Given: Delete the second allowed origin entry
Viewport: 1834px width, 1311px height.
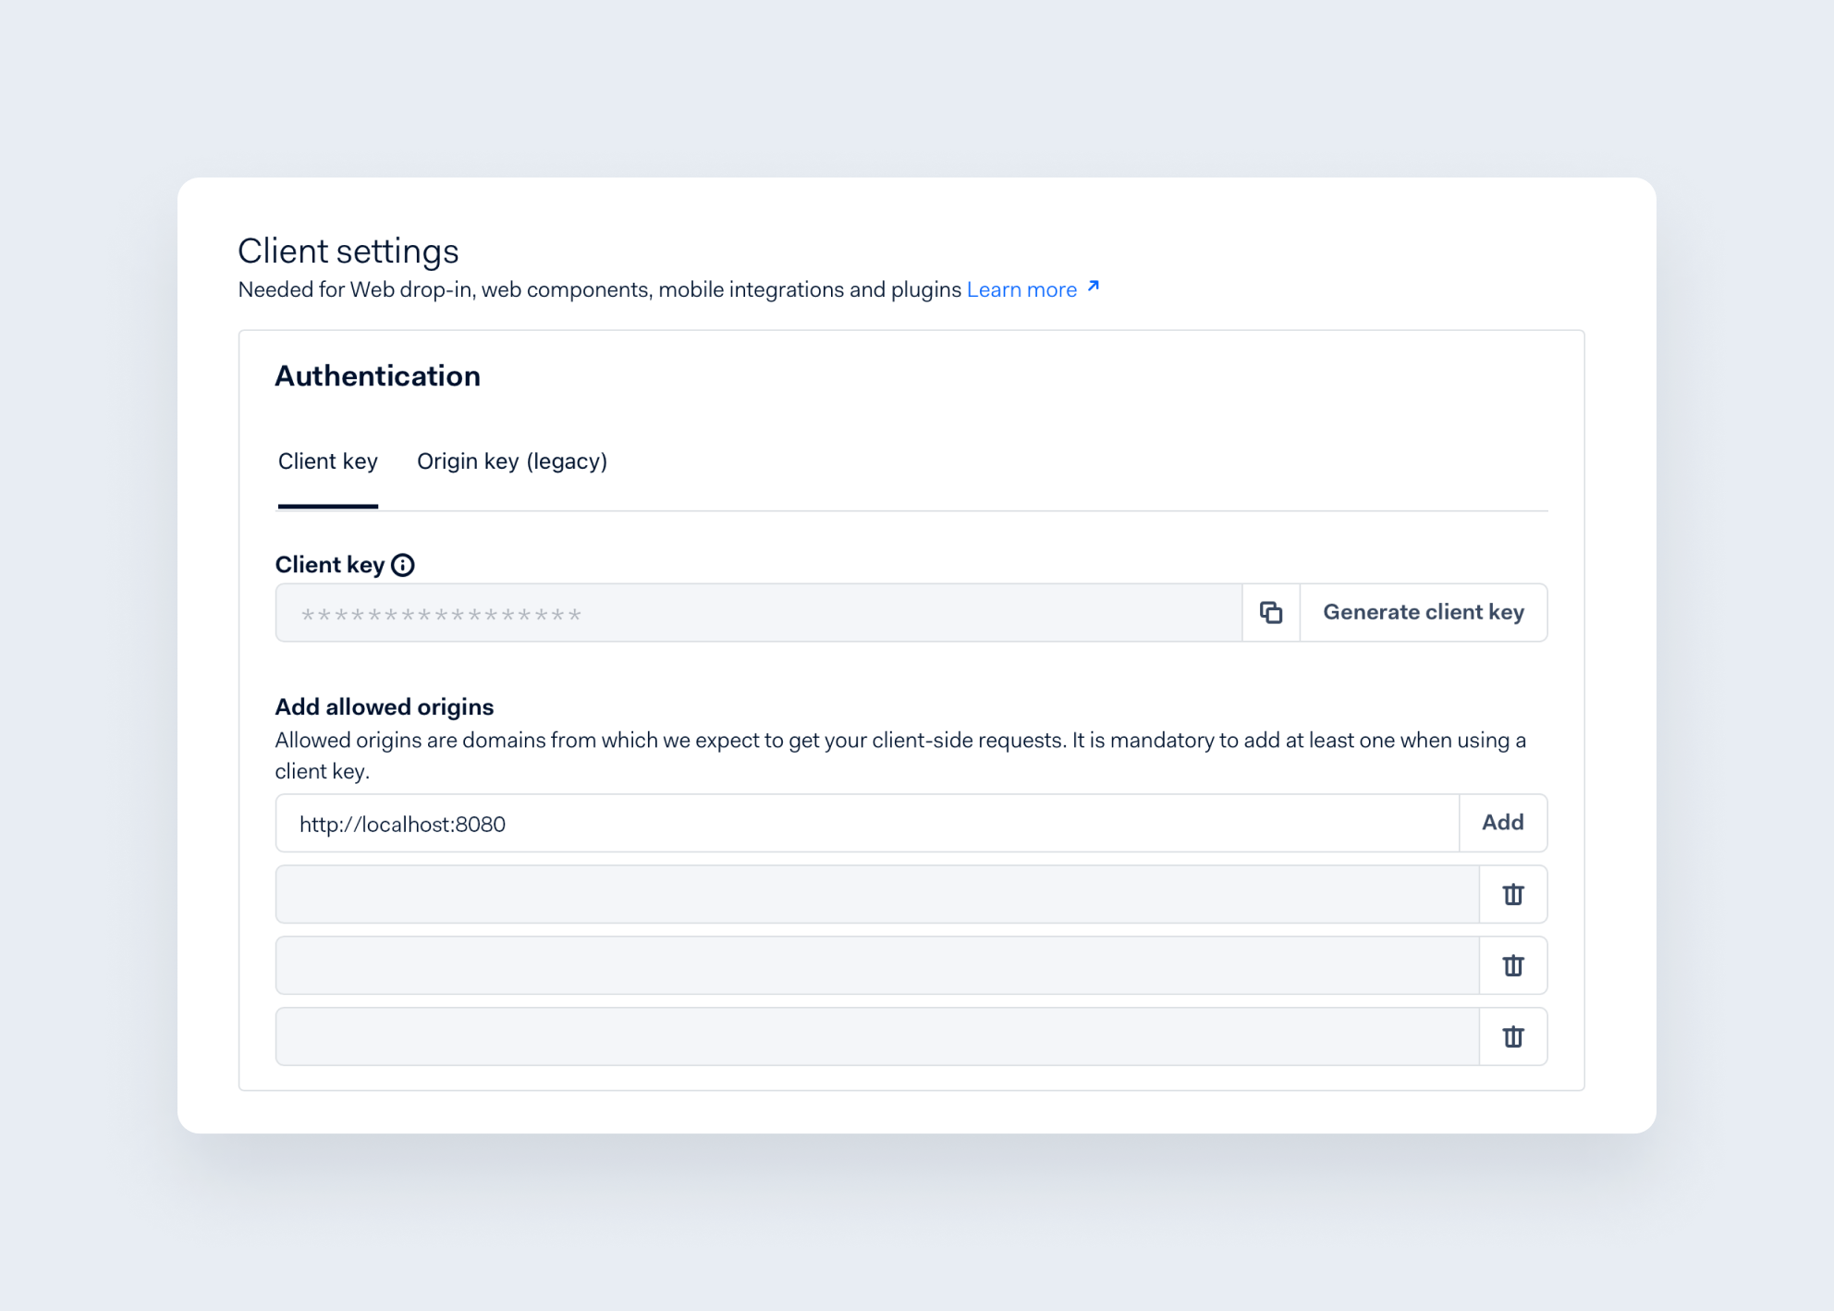Looking at the screenshot, I should pos(1512,965).
